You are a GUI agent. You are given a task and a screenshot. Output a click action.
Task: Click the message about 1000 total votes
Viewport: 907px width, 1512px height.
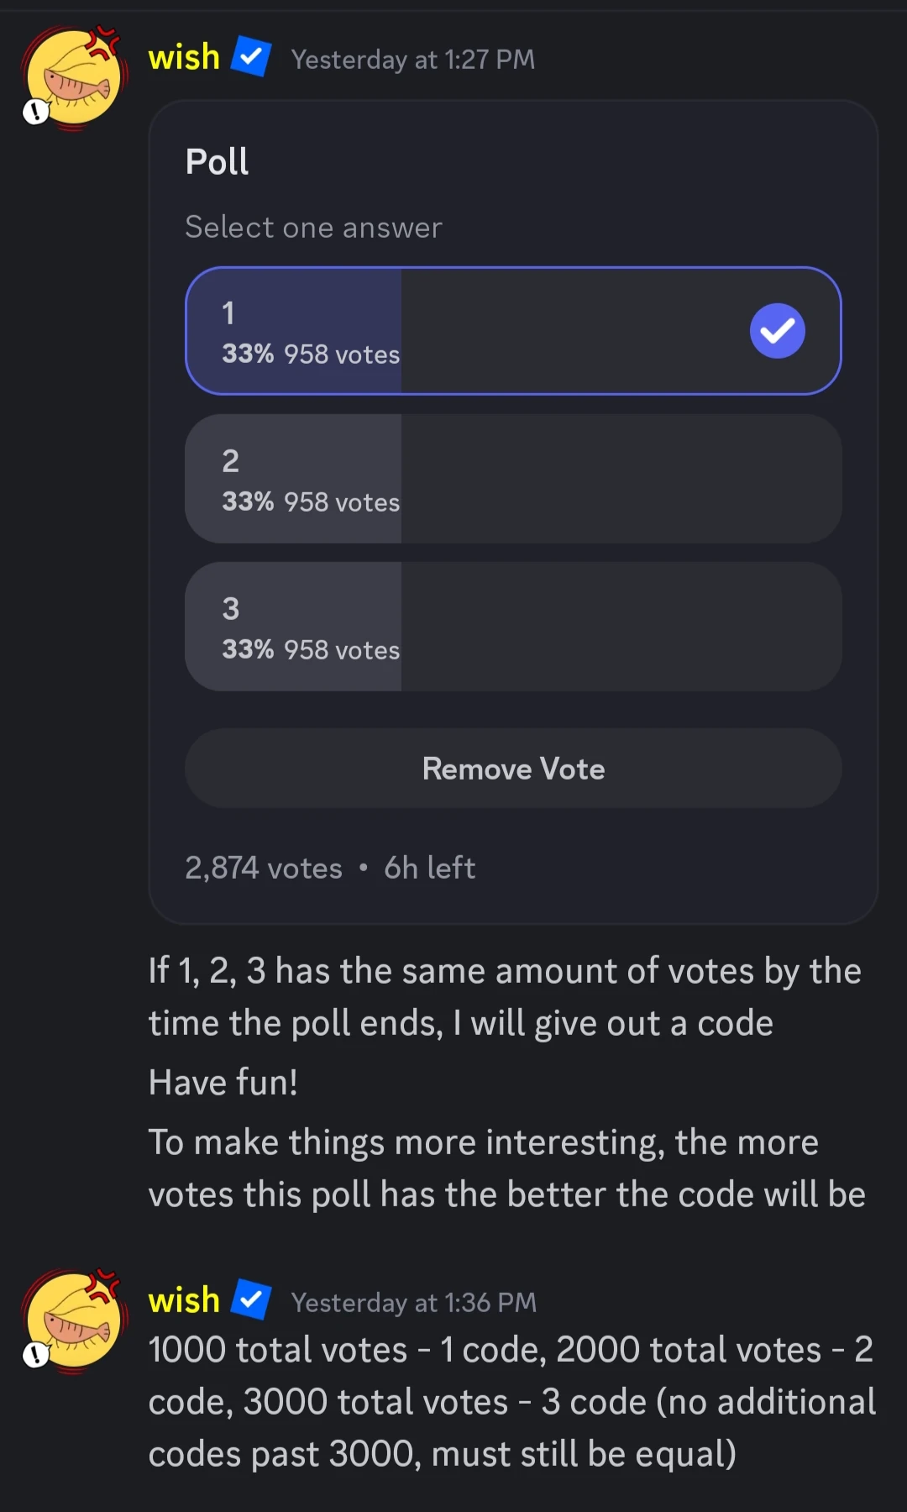point(512,1401)
